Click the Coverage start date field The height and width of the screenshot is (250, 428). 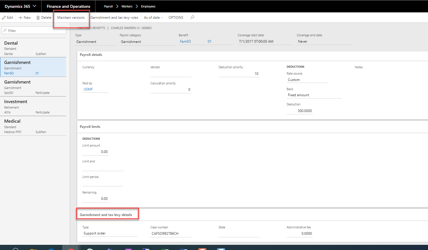coord(265,41)
